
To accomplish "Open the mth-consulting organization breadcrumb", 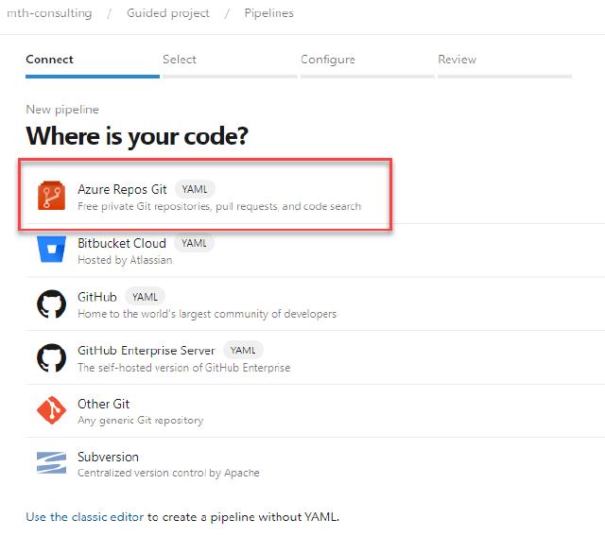I will (49, 13).
